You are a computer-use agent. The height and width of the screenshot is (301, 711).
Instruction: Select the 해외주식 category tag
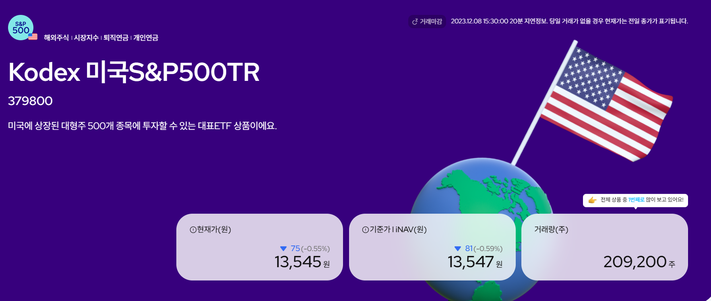pyautogui.click(x=56, y=37)
